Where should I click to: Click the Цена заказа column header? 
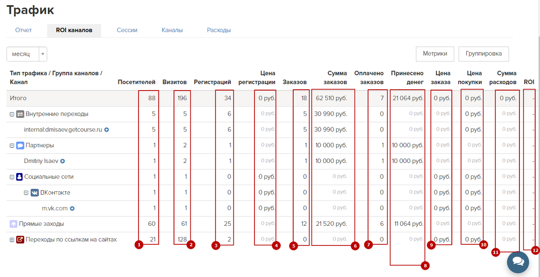[441, 78]
